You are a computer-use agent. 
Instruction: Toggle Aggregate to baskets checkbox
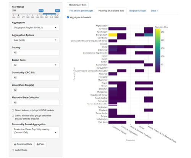click(x=68, y=18)
